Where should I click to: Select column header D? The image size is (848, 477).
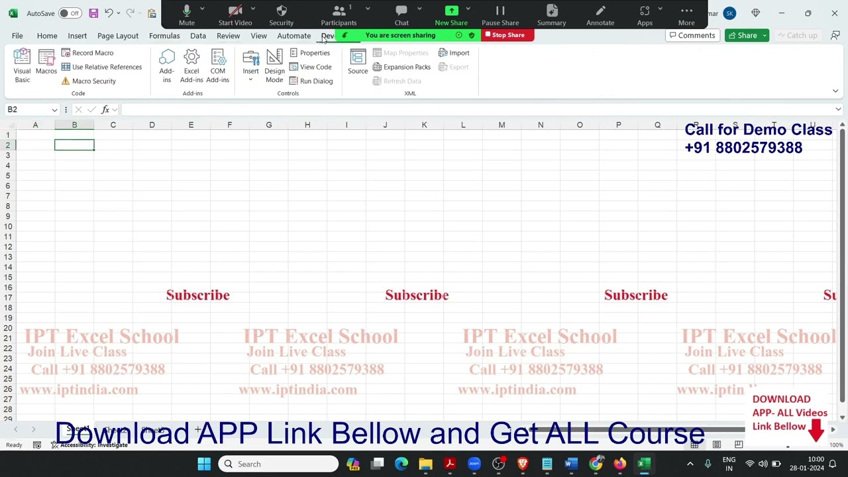152,125
